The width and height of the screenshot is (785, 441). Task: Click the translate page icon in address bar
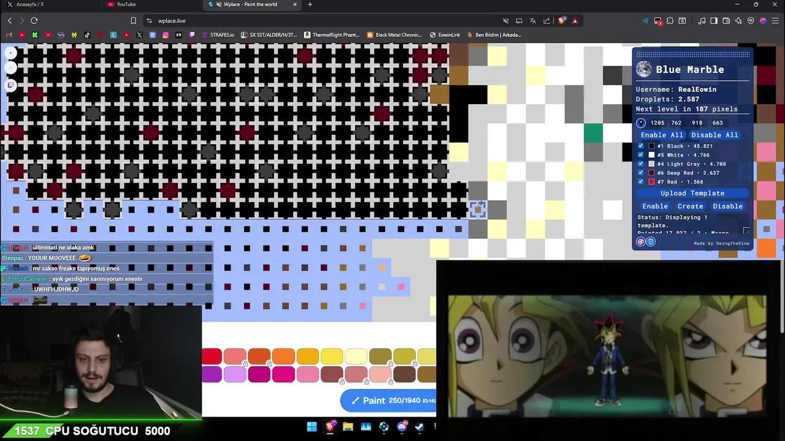pyautogui.click(x=532, y=21)
